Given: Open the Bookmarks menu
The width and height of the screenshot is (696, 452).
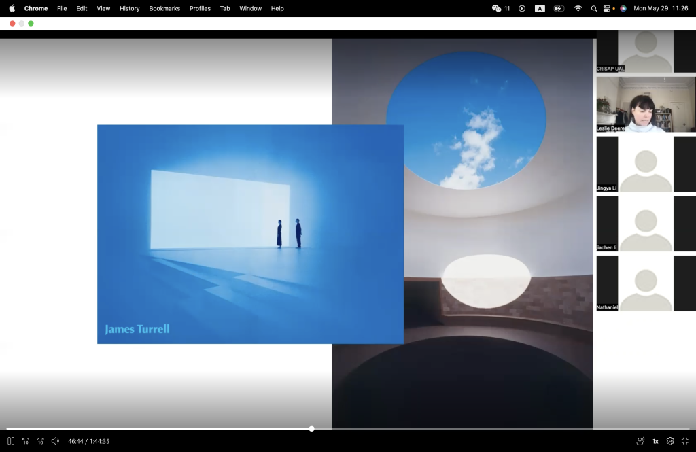Looking at the screenshot, I should coord(164,8).
